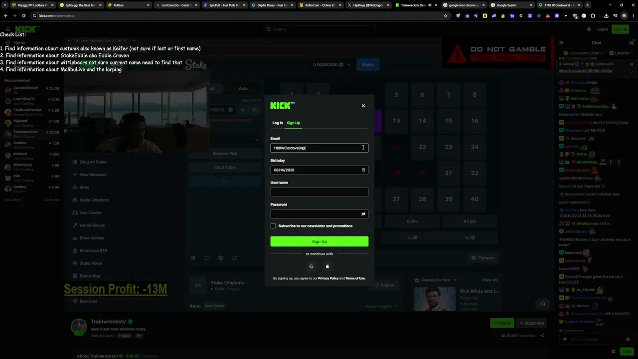The image size is (638, 359).
Task: Click the header Sign Up button
Action: click(620, 29)
